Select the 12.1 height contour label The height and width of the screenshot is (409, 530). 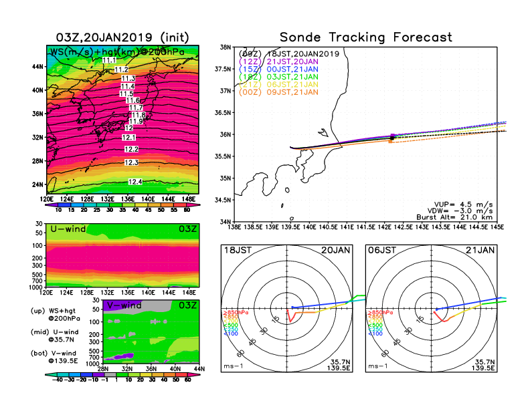pos(128,138)
